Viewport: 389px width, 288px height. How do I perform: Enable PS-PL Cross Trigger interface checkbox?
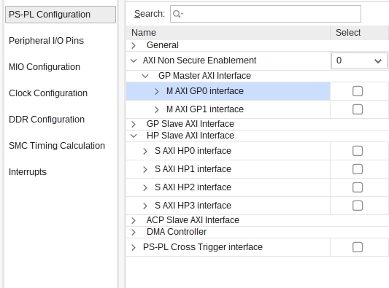(358, 247)
